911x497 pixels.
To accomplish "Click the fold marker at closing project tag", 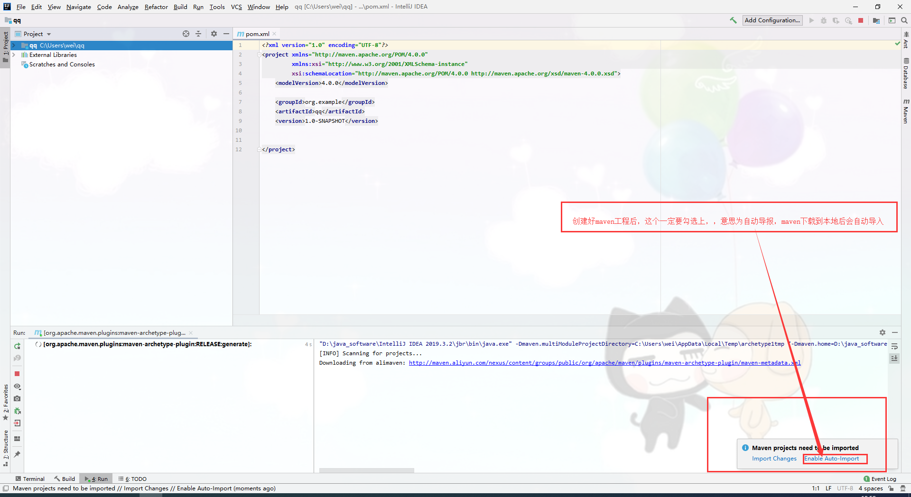I will pos(259,149).
